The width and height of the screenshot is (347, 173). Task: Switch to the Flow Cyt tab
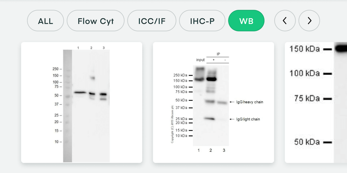95,21
